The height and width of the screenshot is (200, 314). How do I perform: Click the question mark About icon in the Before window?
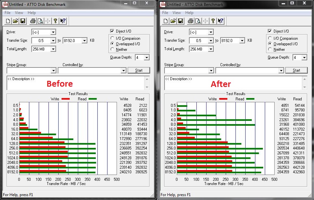click(55, 21)
